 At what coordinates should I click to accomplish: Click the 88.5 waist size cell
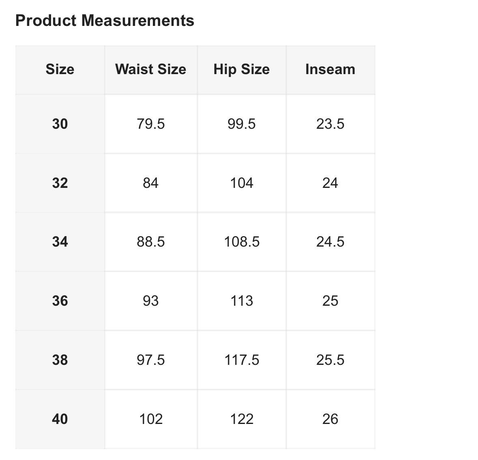(x=151, y=242)
